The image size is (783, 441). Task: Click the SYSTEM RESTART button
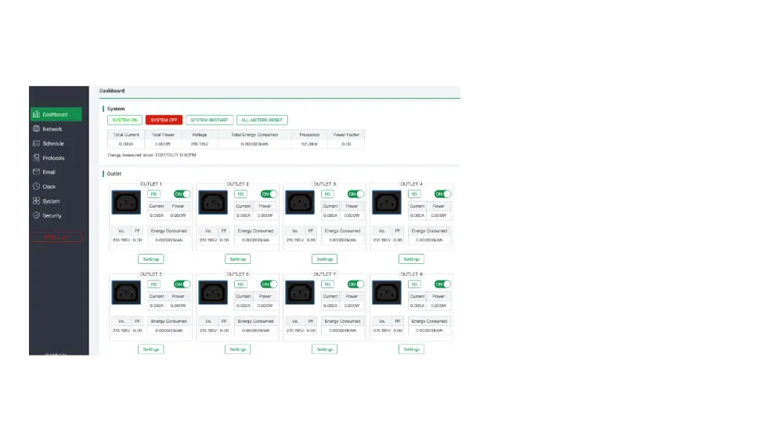tap(209, 120)
